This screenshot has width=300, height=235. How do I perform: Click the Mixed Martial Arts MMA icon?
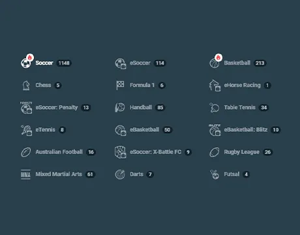pyautogui.click(x=25, y=174)
